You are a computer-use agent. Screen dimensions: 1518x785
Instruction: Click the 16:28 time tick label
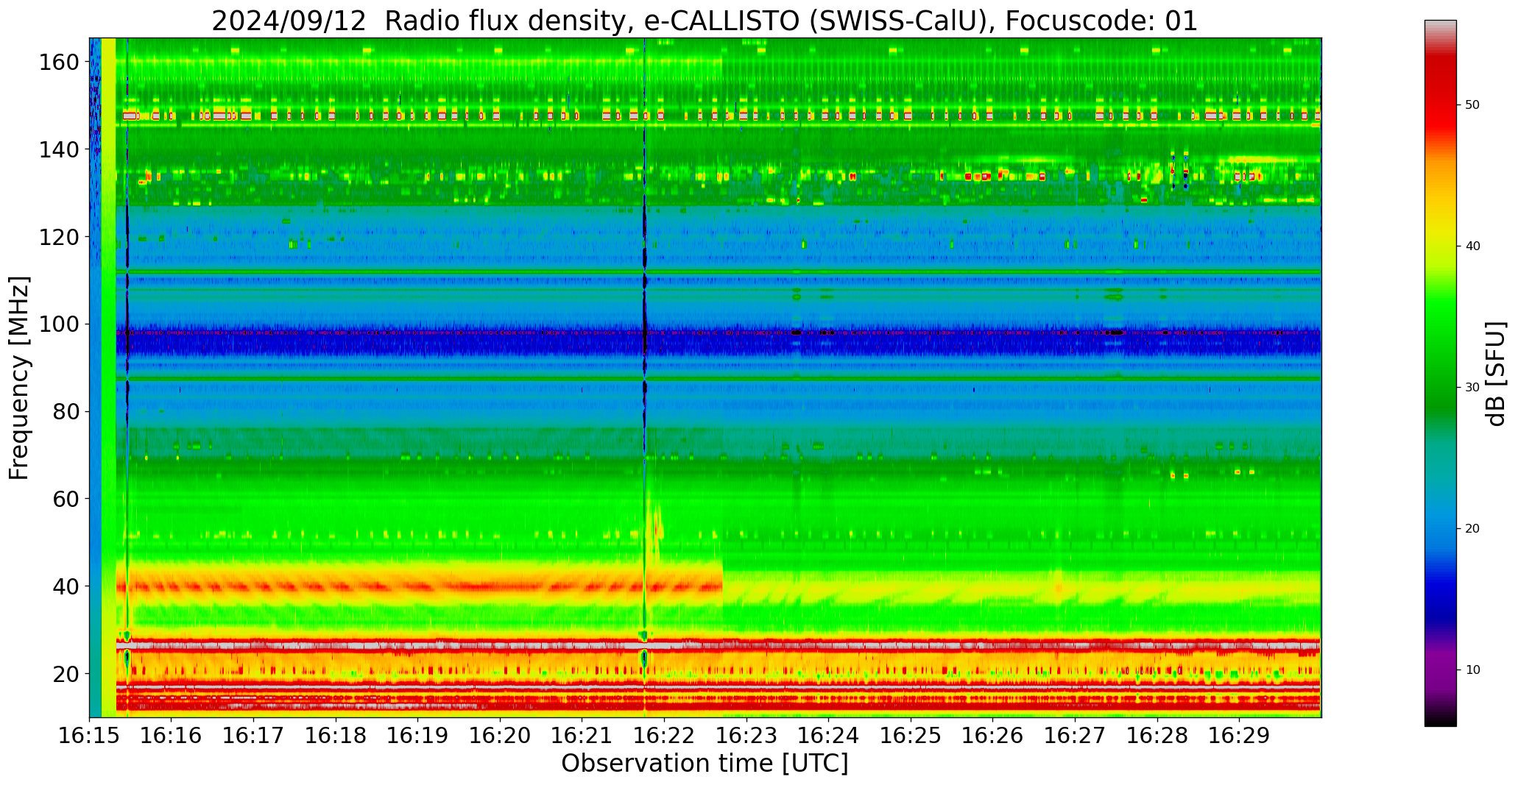[1157, 735]
